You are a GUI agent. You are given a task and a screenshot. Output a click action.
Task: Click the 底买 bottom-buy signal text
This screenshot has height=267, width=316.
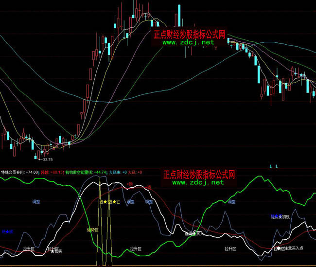(x=58, y=251)
